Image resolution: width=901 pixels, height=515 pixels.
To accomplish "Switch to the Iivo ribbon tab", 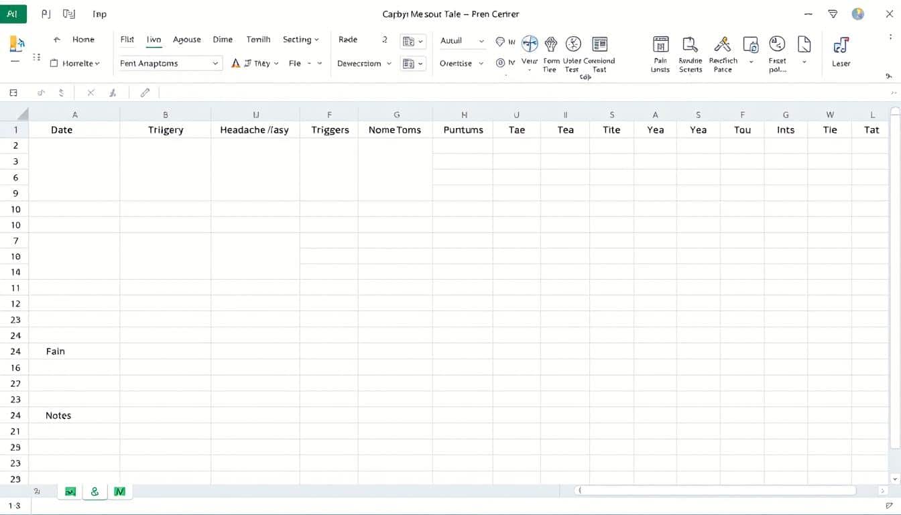I will [x=154, y=40].
